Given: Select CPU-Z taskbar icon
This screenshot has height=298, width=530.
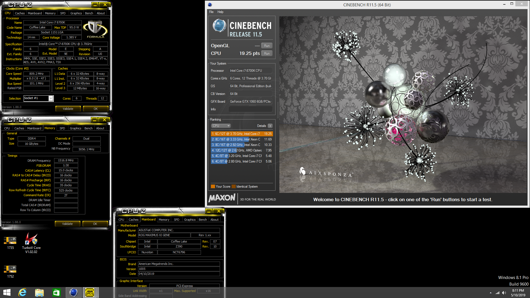Looking at the screenshot, I should point(90,292).
